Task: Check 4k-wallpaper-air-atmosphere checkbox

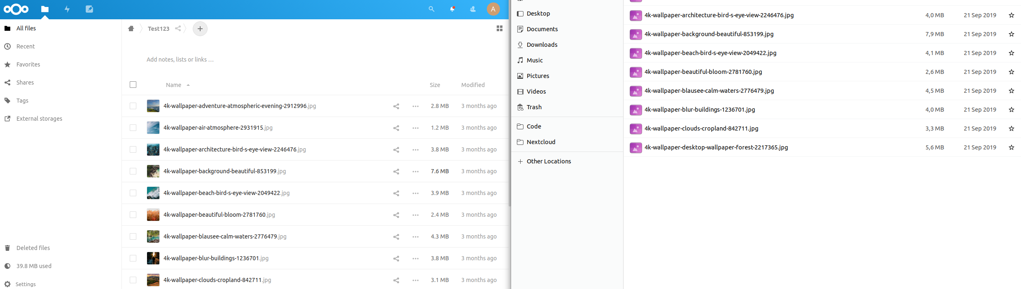Action: click(133, 128)
